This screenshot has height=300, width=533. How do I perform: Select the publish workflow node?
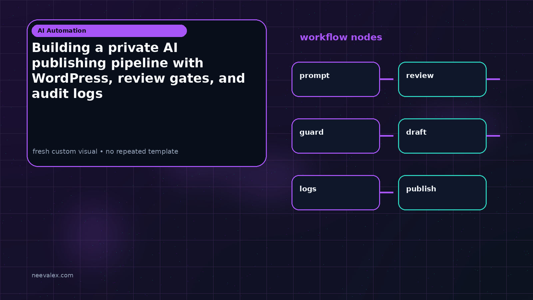(442, 193)
